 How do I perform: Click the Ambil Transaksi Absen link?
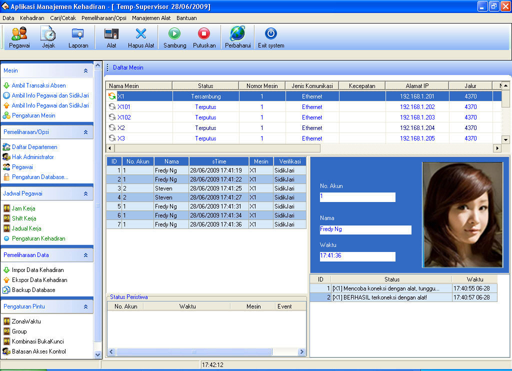38,85
